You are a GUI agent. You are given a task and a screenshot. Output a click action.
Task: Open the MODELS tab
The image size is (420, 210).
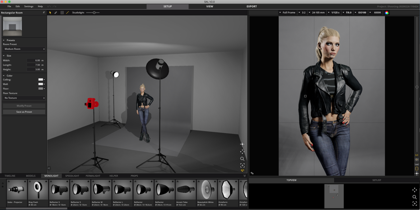pyautogui.click(x=31, y=176)
